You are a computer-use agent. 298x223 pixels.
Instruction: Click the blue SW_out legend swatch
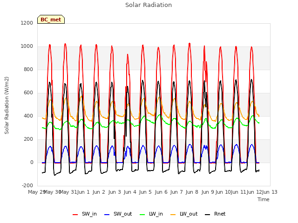(x=107, y=215)
